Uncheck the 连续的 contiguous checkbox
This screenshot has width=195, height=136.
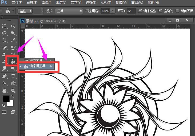click(x=160, y=11)
